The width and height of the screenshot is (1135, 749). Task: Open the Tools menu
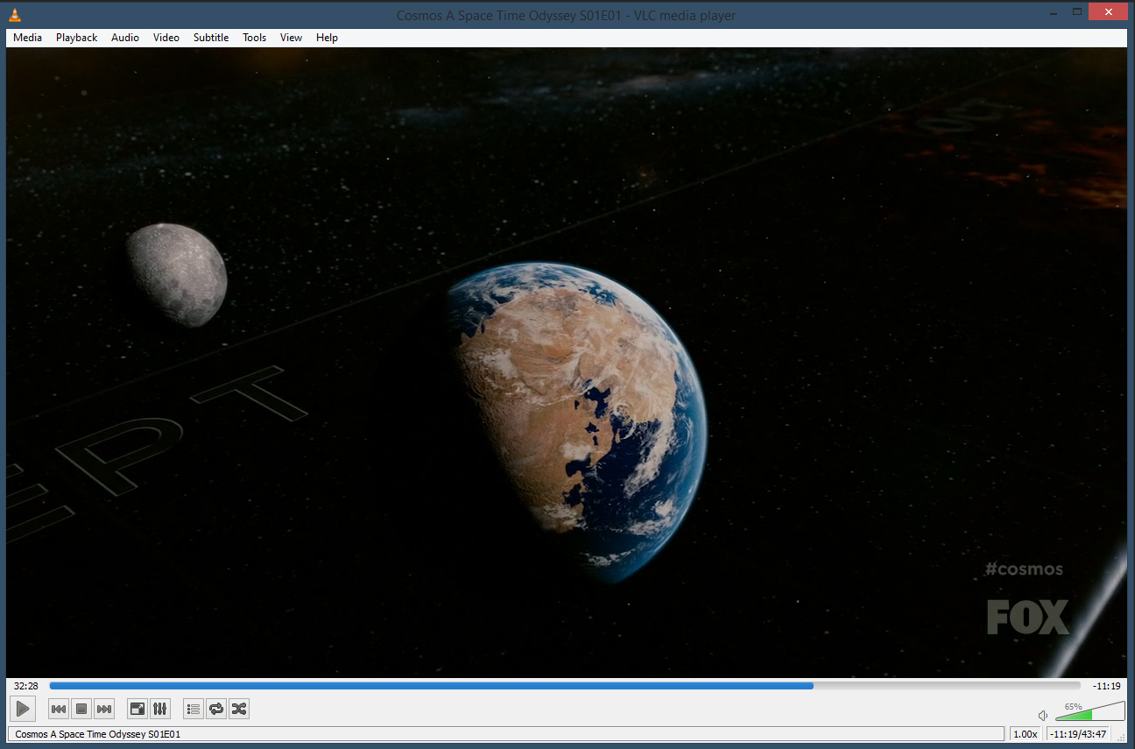click(255, 38)
